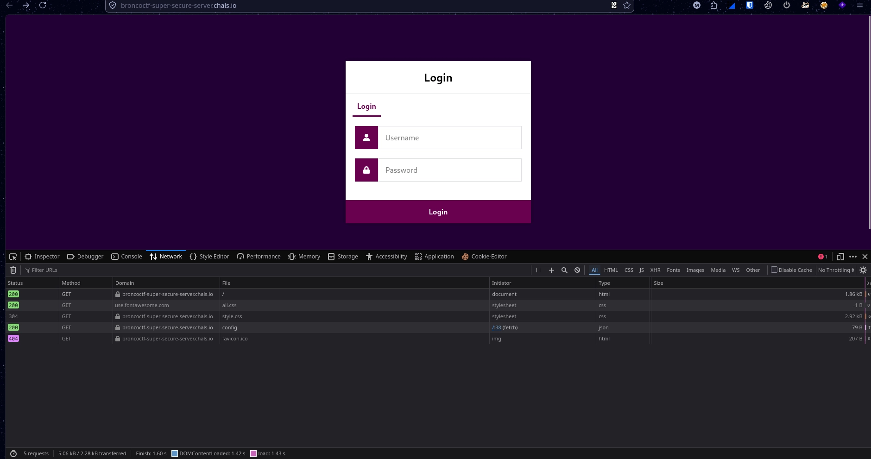Switch to the Debugger tab
The height and width of the screenshot is (459, 871).
pos(85,257)
